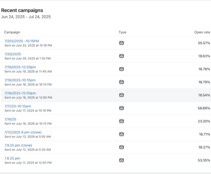The width and height of the screenshot is (211, 174).
Task: Open the 7/202/2025 -10:15PM campaign
Action: pos(22,41)
